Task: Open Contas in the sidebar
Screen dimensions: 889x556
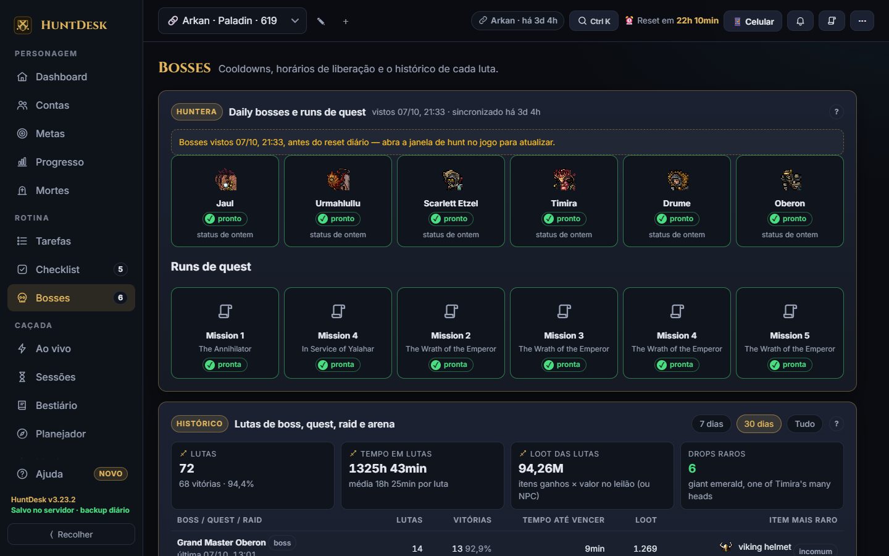Action: pyautogui.click(x=71, y=105)
